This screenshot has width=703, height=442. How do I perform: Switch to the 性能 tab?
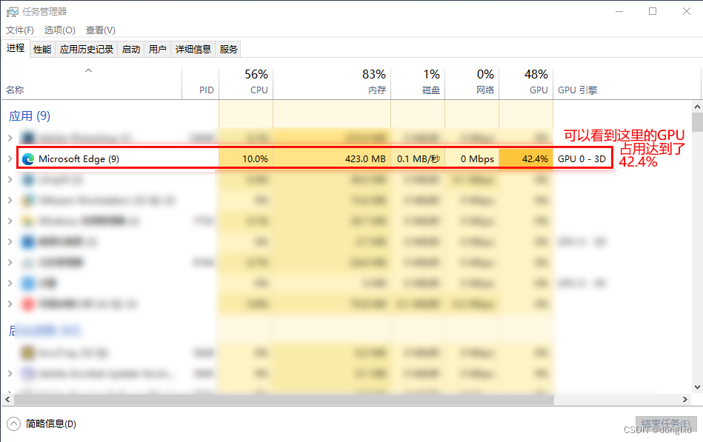point(42,50)
